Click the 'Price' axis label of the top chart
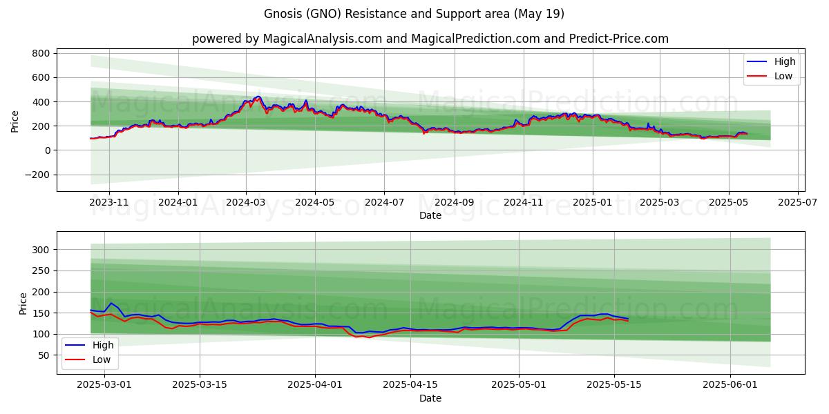 (15, 121)
